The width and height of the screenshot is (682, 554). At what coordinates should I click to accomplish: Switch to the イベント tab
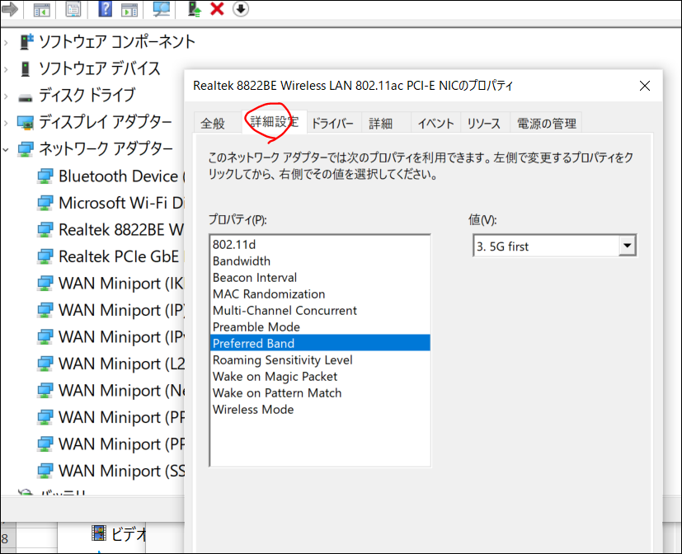pos(435,124)
